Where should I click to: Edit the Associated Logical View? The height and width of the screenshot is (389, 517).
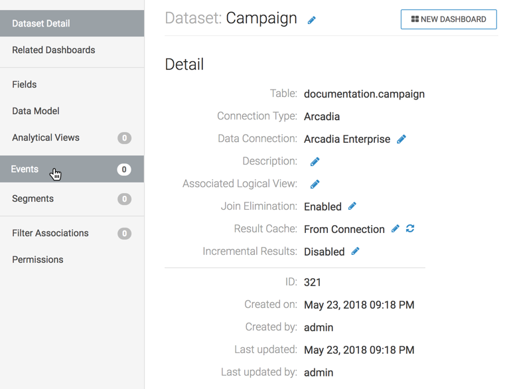315,185
